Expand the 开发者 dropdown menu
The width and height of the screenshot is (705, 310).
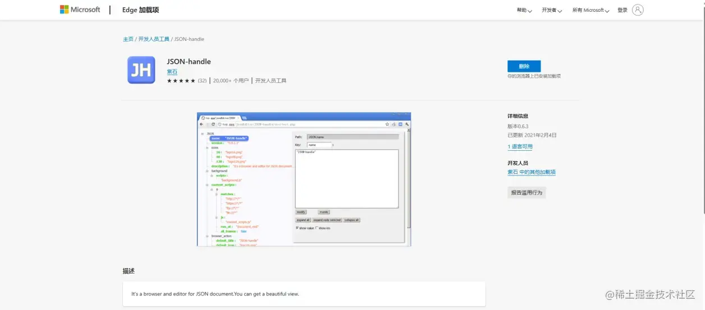tap(552, 10)
